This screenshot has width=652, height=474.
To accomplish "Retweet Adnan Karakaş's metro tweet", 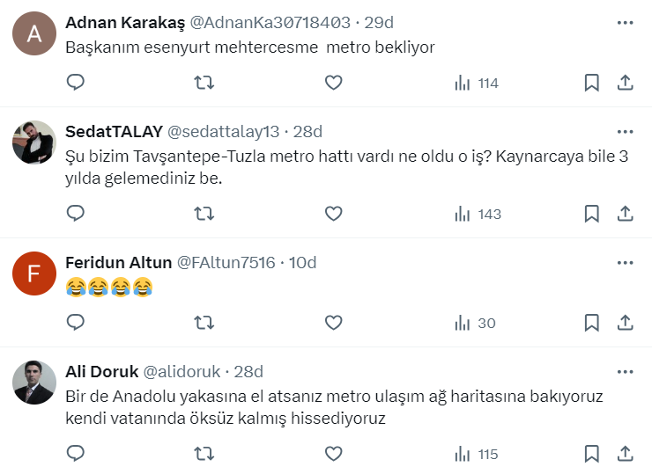I will pos(204,83).
